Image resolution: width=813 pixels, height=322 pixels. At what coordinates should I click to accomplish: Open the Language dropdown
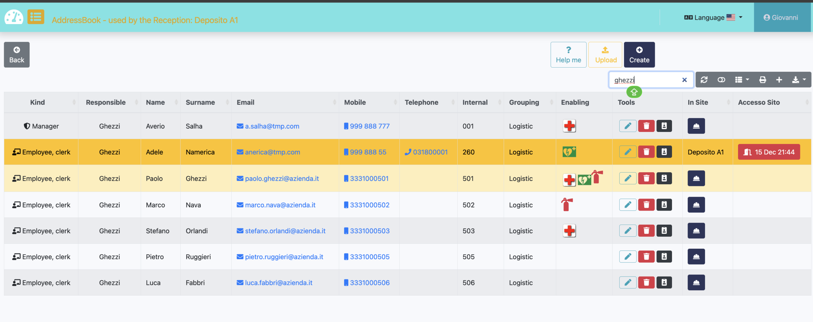click(713, 17)
